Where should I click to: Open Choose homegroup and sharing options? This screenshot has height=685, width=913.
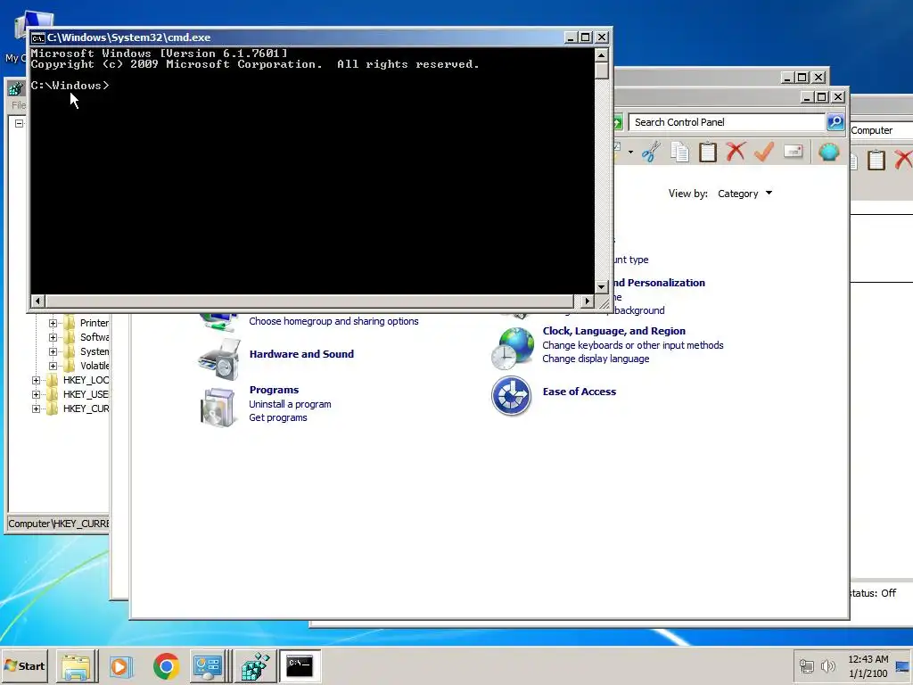333,321
